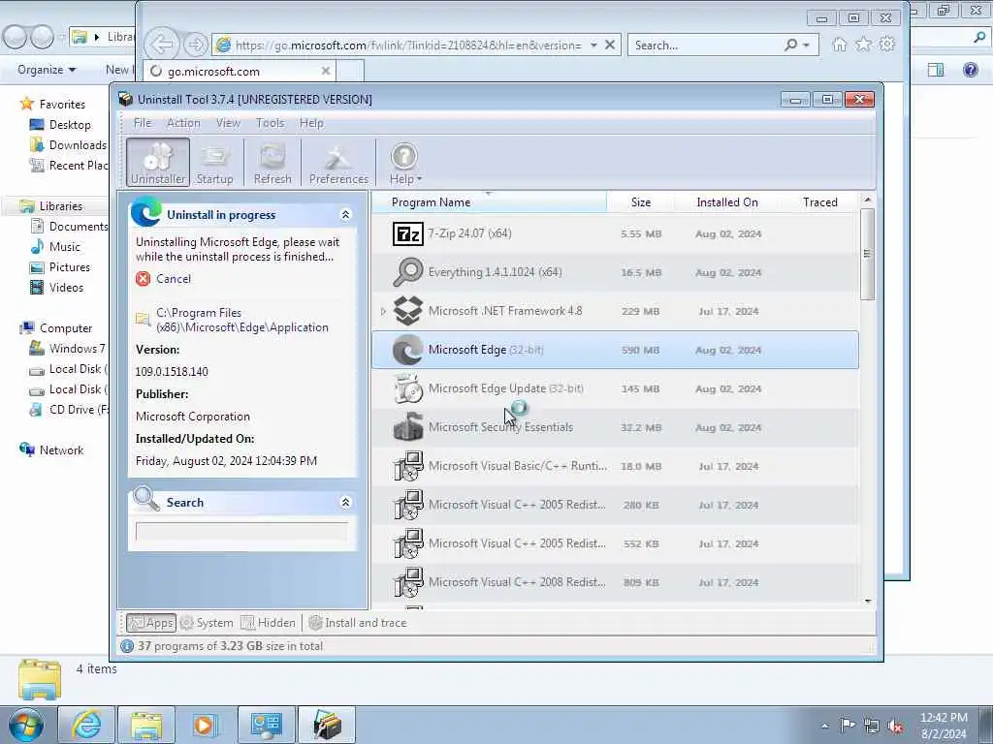
Task: Select Microsoft Visual Basic/C++ Runtime icon
Action: point(407,466)
